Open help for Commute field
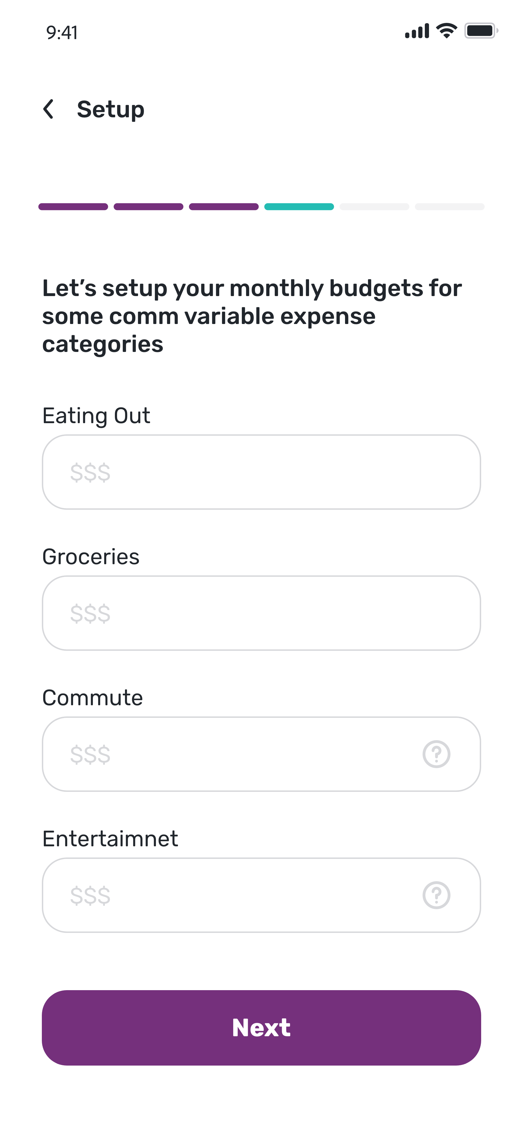523x1134 pixels. click(x=436, y=754)
